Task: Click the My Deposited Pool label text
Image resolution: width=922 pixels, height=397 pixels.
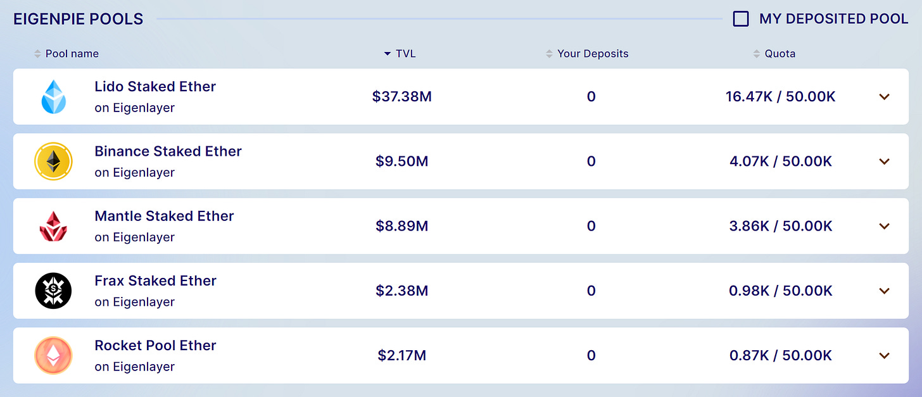Action: click(x=834, y=19)
